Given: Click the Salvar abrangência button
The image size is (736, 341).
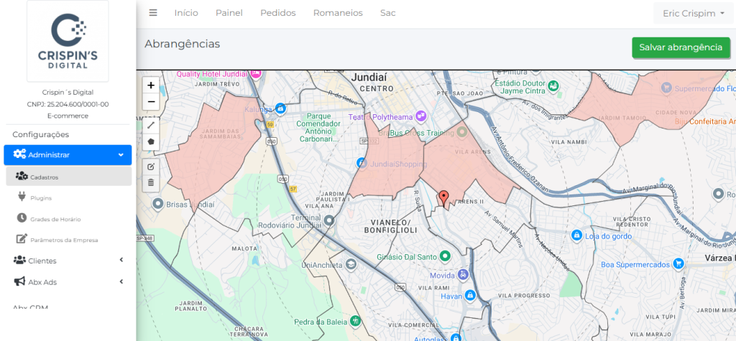Looking at the screenshot, I should click(680, 47).
